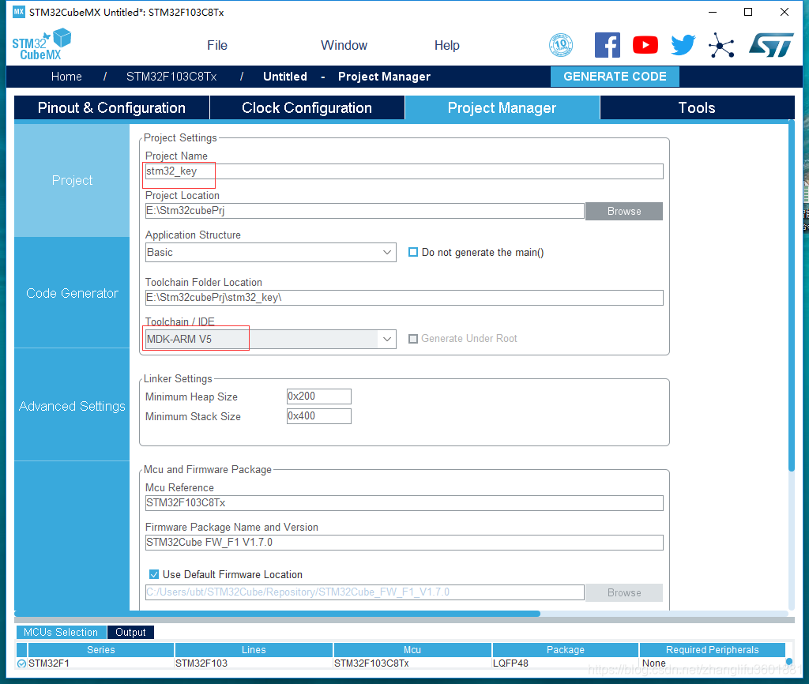Open the 10th anniversary badge icon
The height and width of the screenshot is (684, 809).
coord(561,45)
